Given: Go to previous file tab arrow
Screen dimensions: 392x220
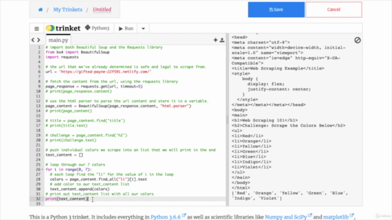Looking at the screenshot, I should pyautogui.click(x=33, y=40).
